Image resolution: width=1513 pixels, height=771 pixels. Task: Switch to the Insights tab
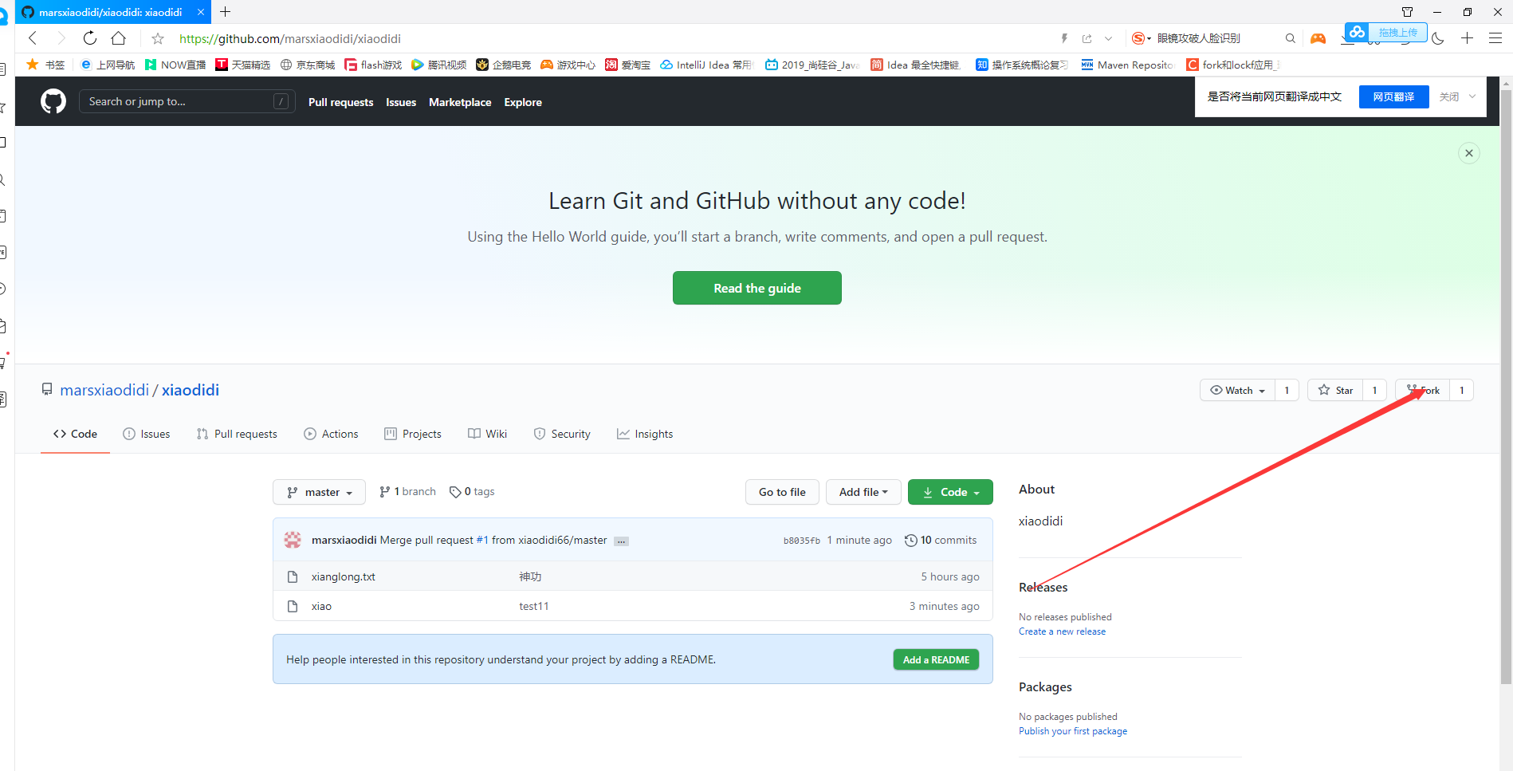pyautogui.click(x=645, y=434)
